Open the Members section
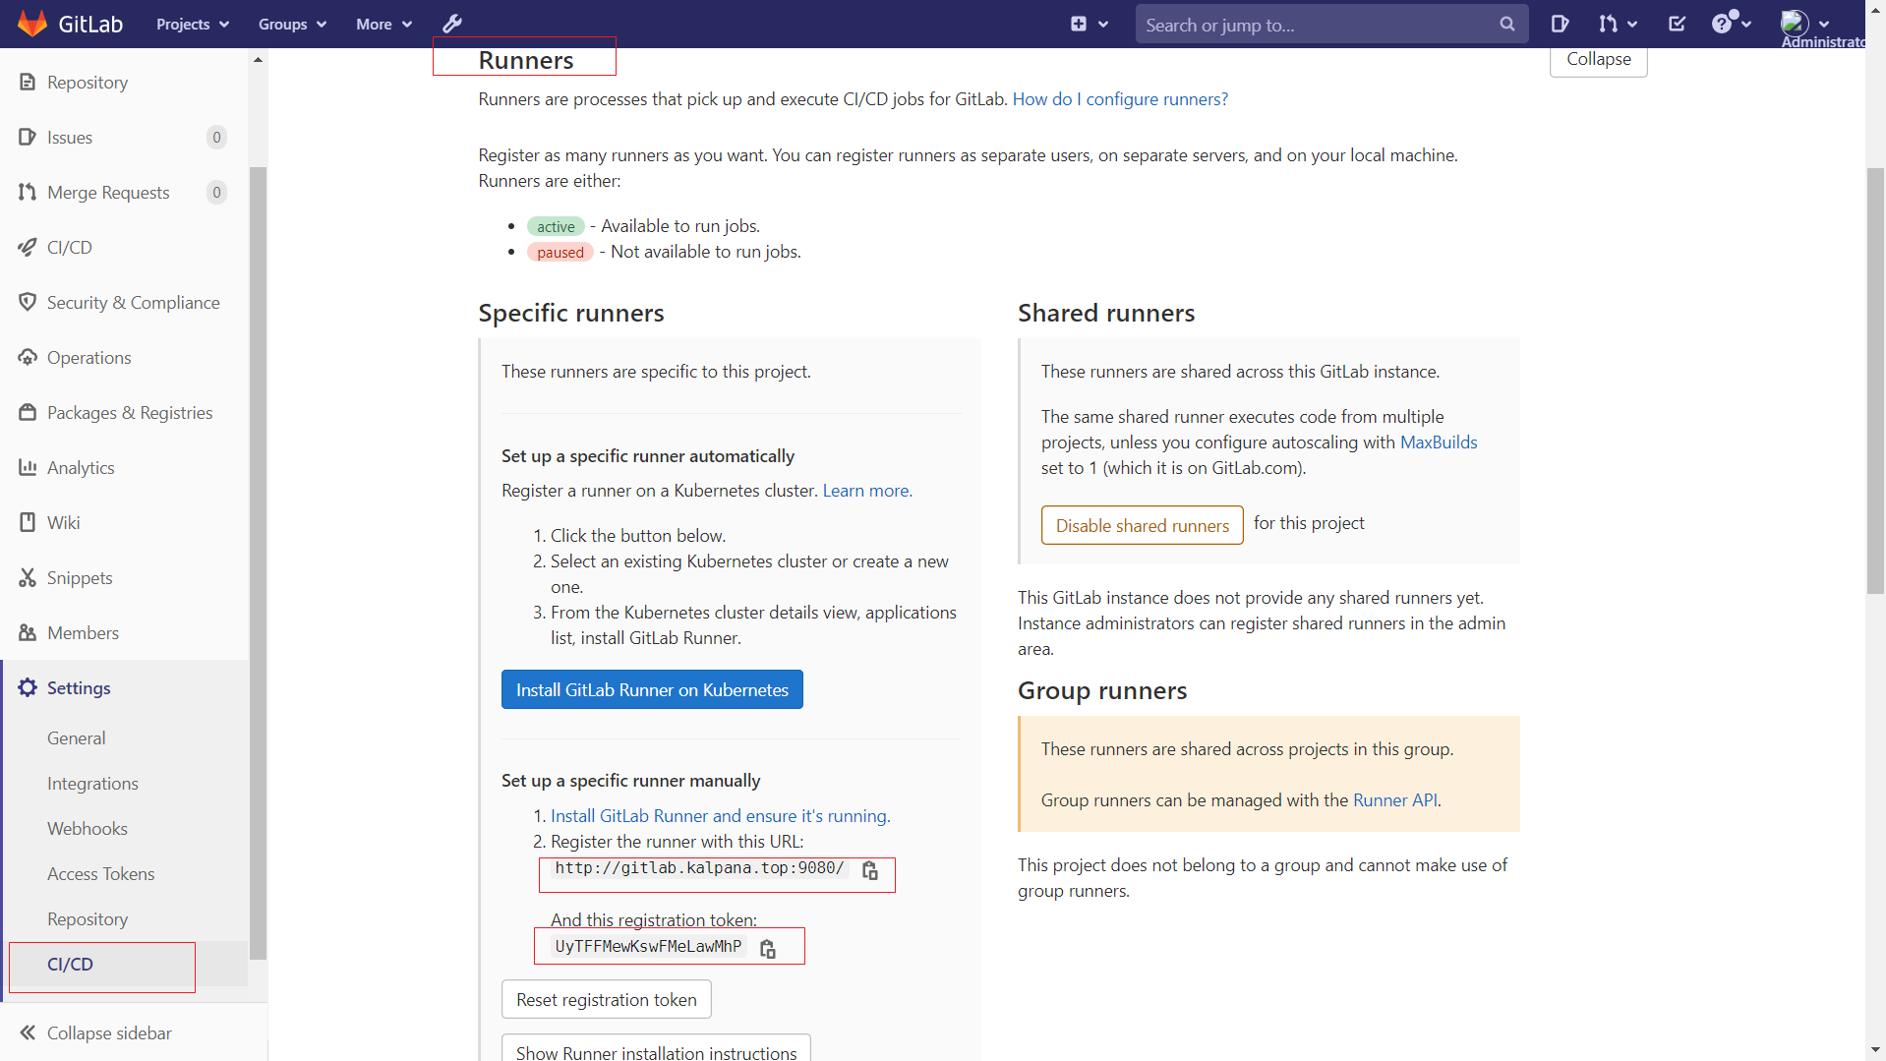 [x=84, y=632]
